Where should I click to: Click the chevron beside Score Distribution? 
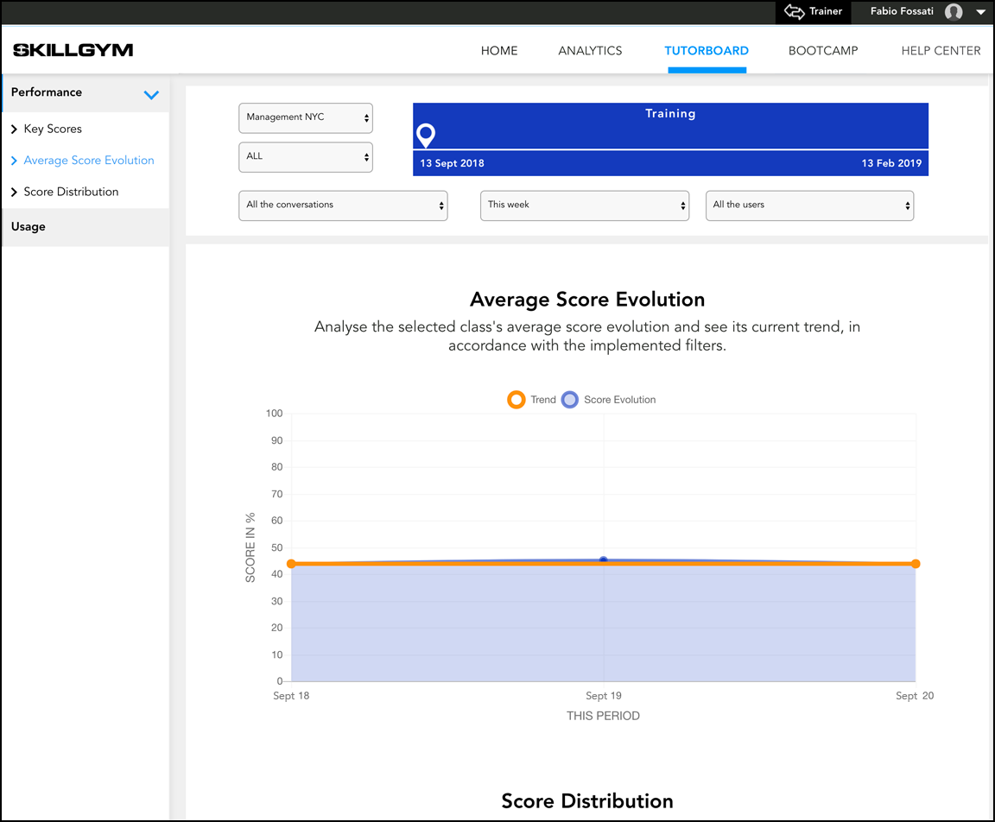pyautogui.click(x=14, y=192)
